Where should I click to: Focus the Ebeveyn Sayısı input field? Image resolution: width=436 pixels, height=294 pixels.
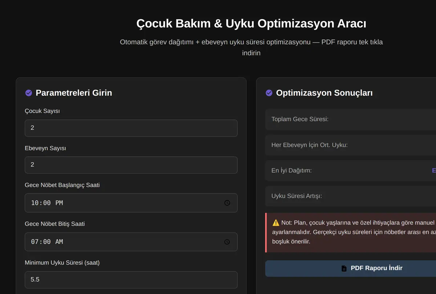(131, 165)
